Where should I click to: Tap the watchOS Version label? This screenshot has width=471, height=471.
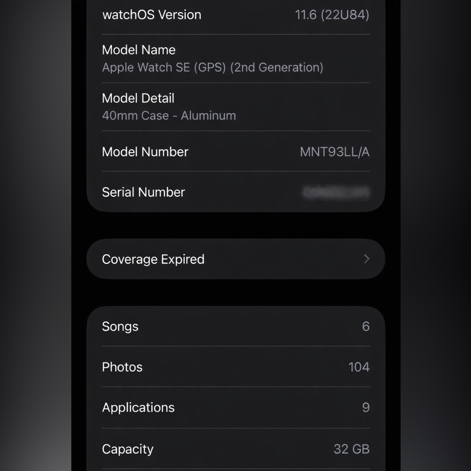[x=152, y=15]
